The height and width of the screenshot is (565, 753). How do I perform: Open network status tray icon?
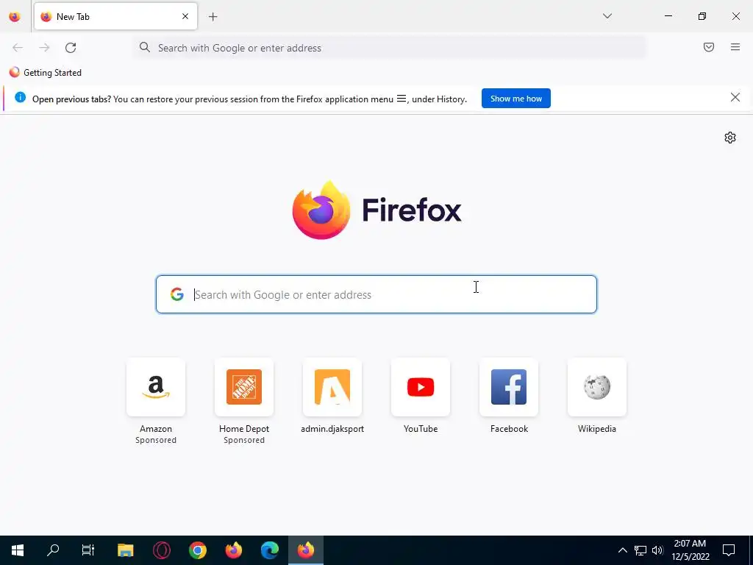[x=640, y=550]
